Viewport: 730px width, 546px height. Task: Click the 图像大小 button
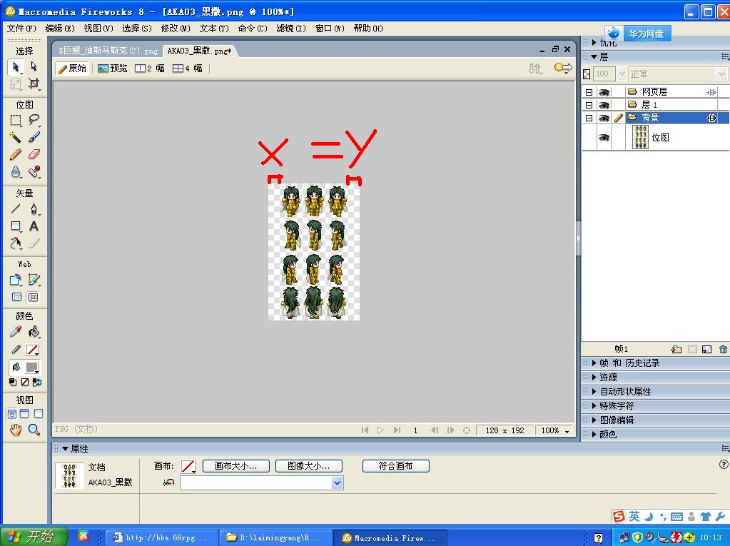click(309, 466)
